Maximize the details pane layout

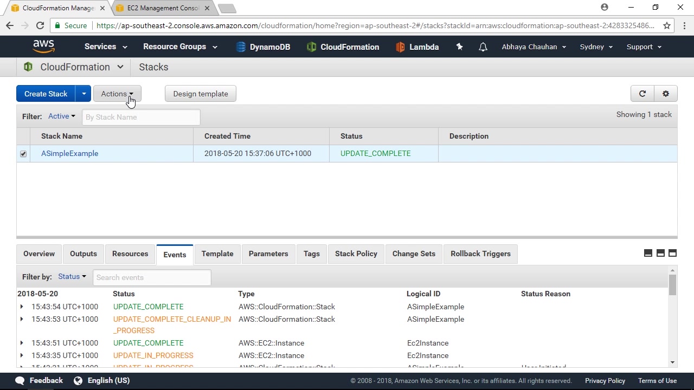pyautogui.click(x=672, y=253)
